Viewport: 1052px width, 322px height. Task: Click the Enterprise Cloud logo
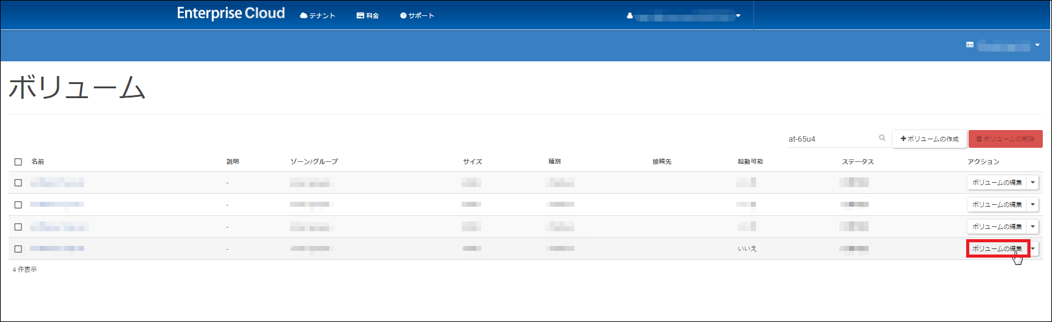pos(231,13)
